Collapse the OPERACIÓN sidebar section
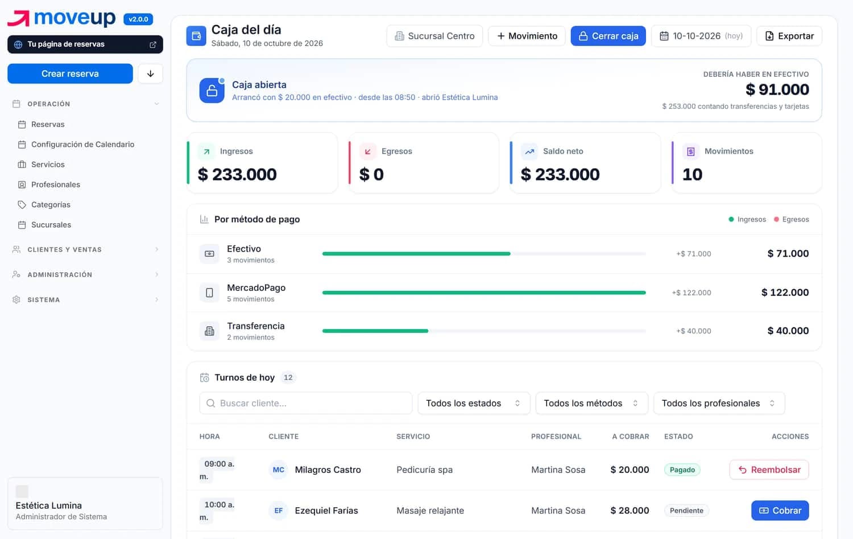This screenshot has width=853, height=539. [x=85, y=104]
